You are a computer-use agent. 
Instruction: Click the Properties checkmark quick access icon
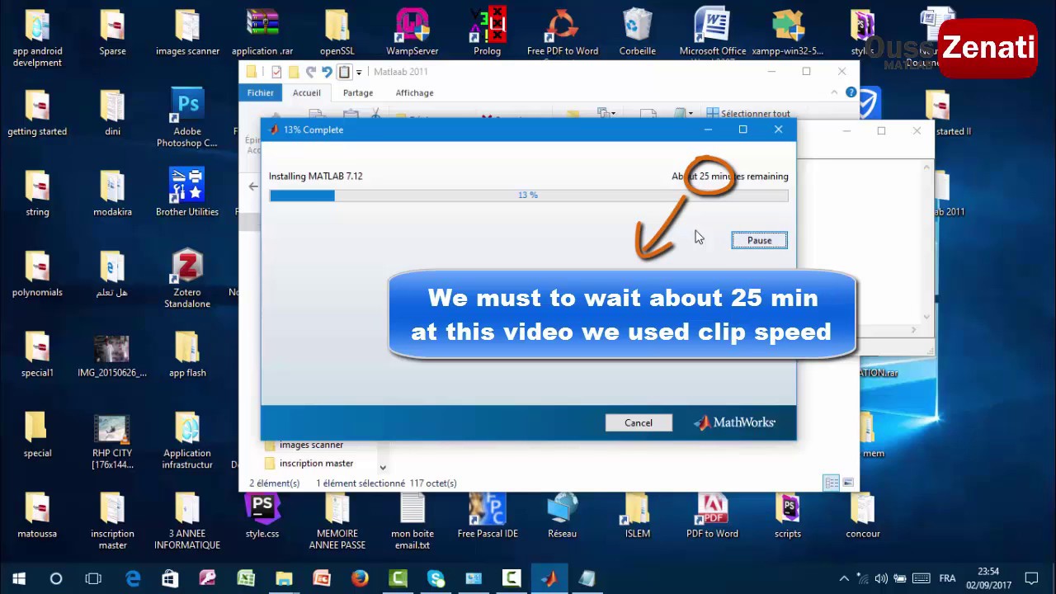click(276, 72)
